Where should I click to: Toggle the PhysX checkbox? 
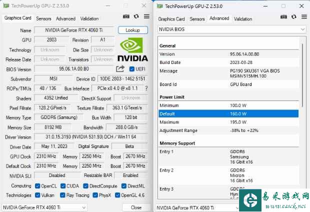click(x=95, y=195)
